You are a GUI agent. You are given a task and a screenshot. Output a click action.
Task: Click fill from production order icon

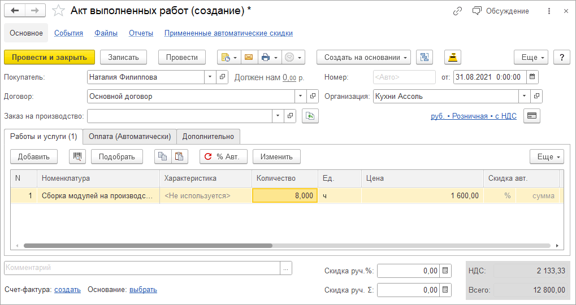coord(310,116)
